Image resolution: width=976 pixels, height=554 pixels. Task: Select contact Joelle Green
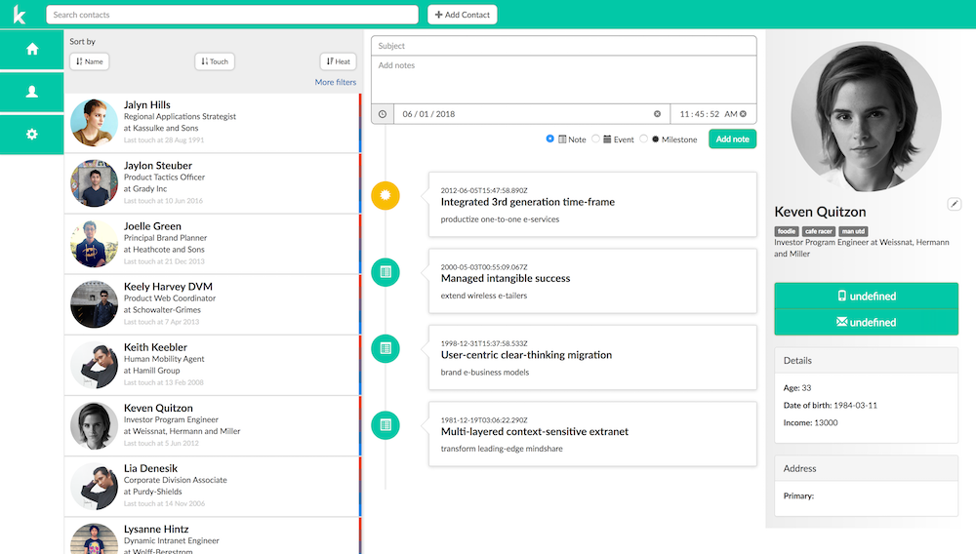coord(212,244)
